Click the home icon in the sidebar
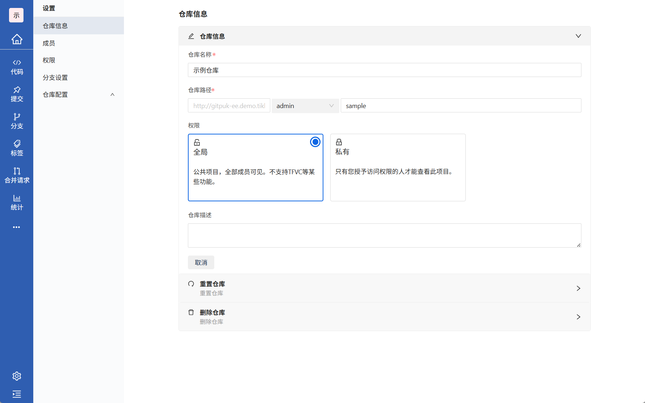This screenshot has height=403, width=645. [x=17, y=39]
